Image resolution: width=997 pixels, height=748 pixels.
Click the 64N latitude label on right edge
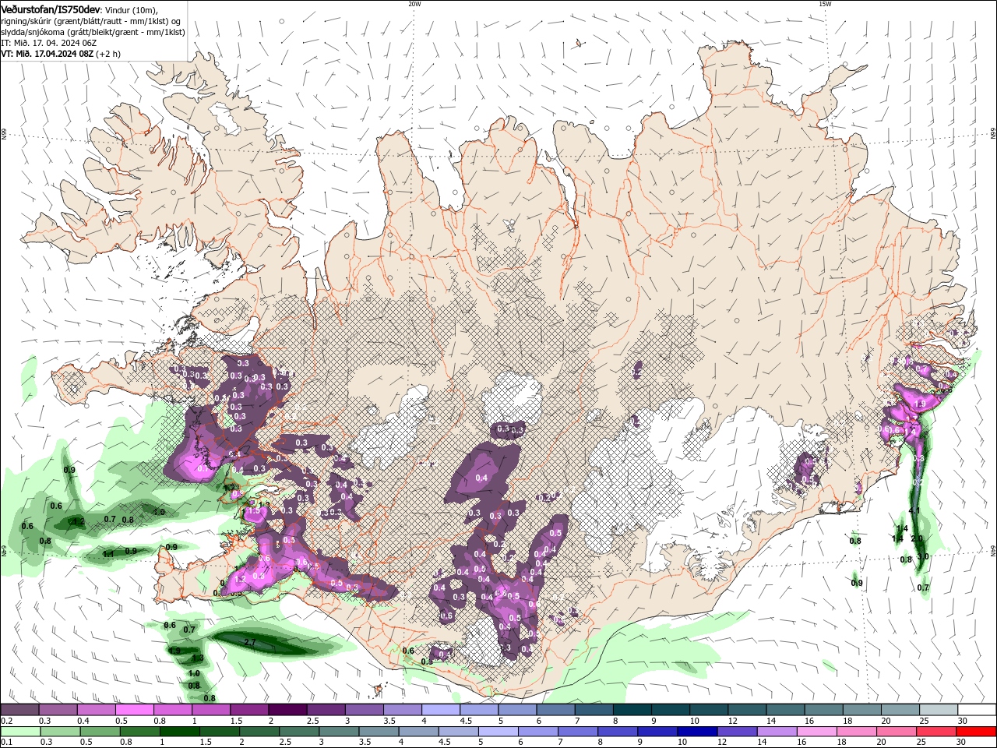coord(993,550)
